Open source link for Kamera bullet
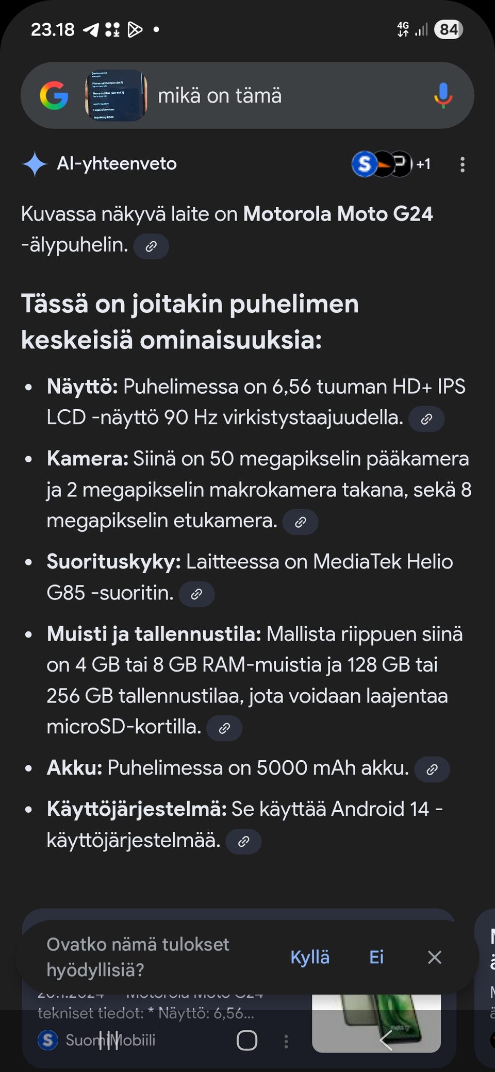Image resolution: width=495 pixels, height=1072 pixels. 300,522
